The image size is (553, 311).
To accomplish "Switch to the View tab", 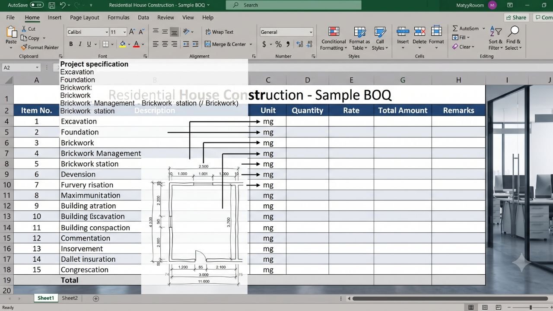I will 188,17.
